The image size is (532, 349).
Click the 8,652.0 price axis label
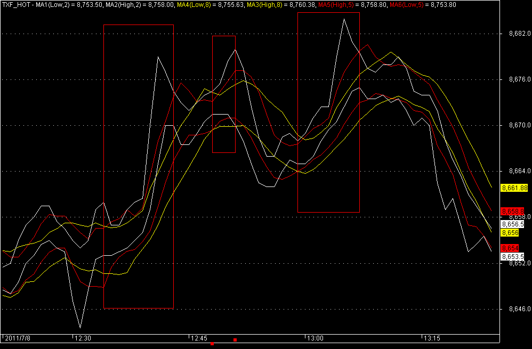click(519, 263)
